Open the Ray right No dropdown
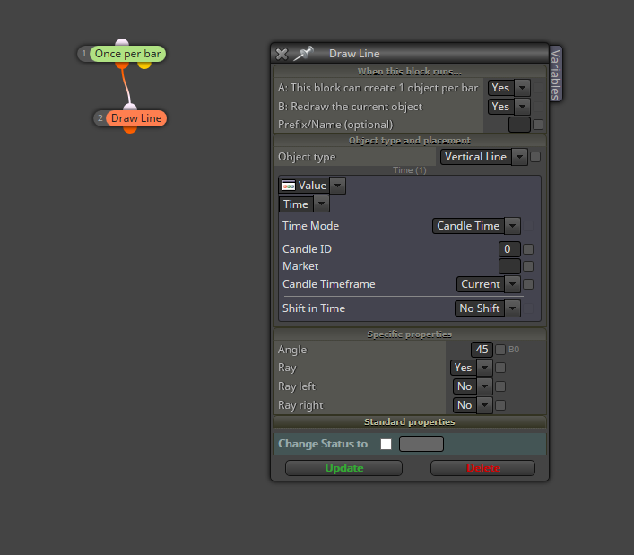 pos(473,405)
